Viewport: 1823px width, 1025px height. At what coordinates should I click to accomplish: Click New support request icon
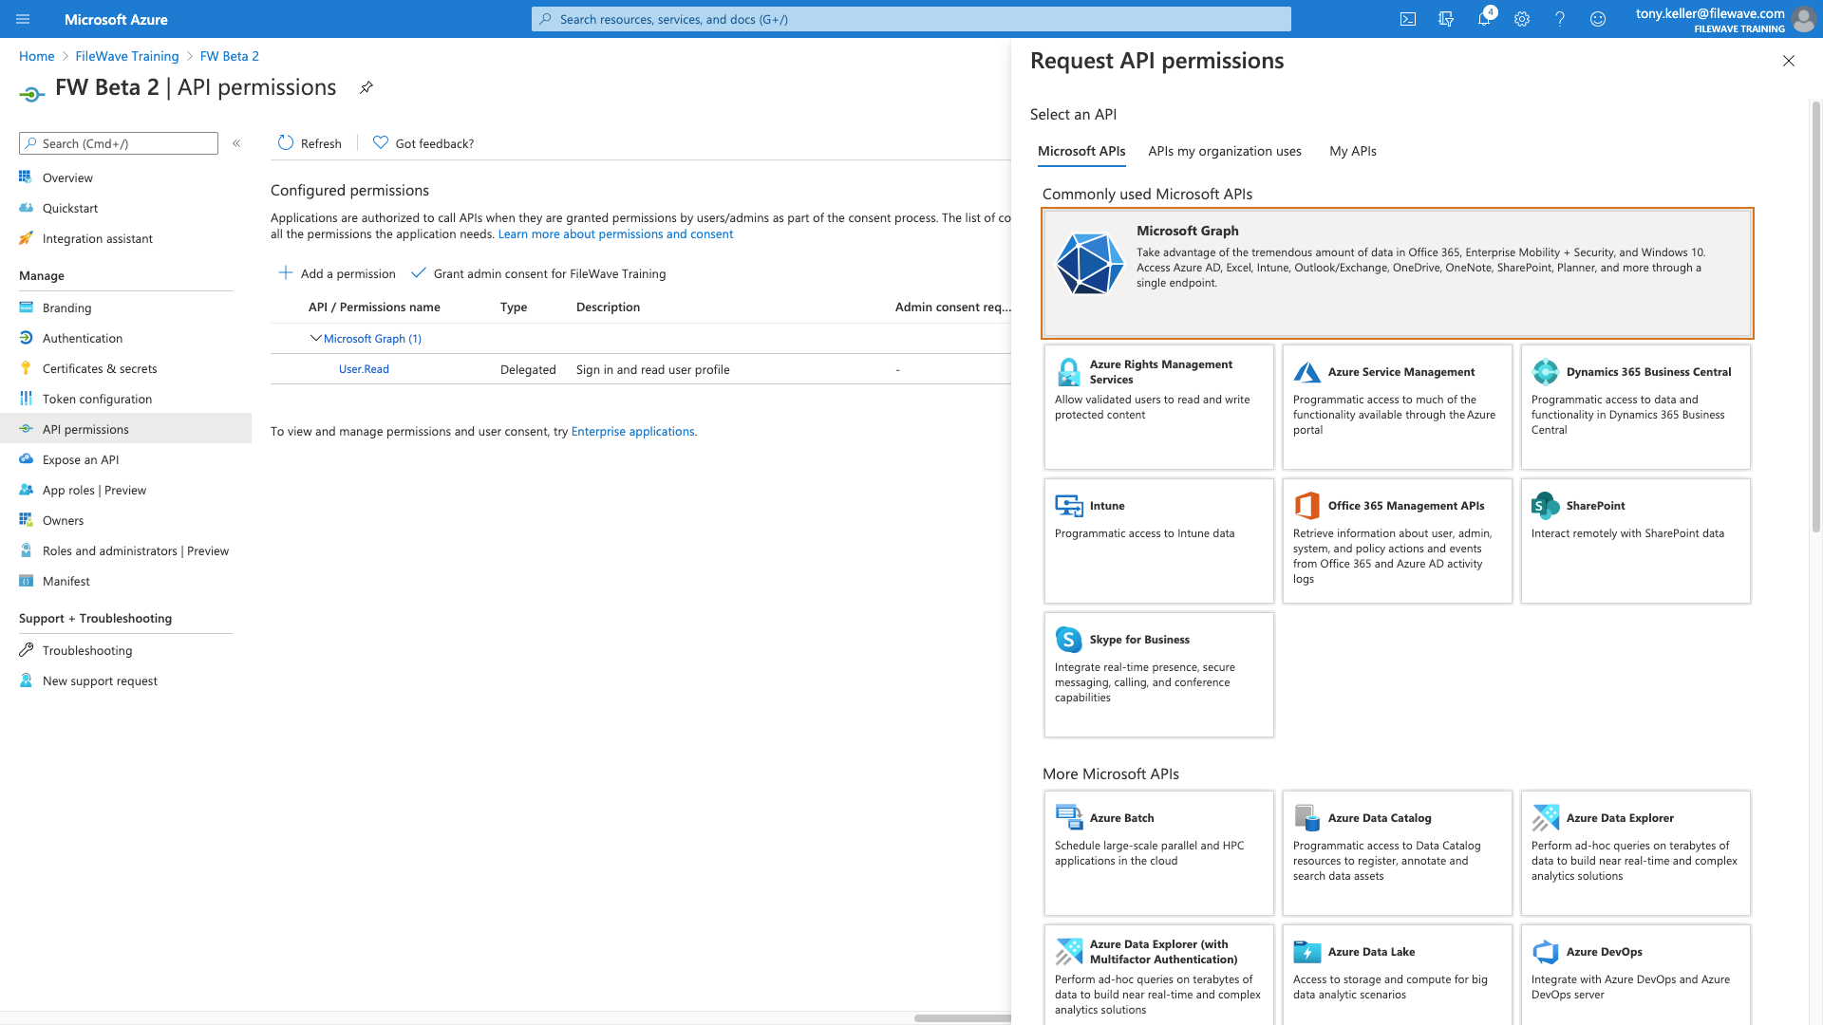[x=26, y=680]
